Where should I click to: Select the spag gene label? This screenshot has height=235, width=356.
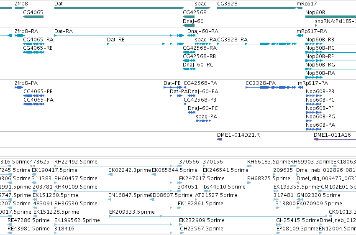(201, 4)
